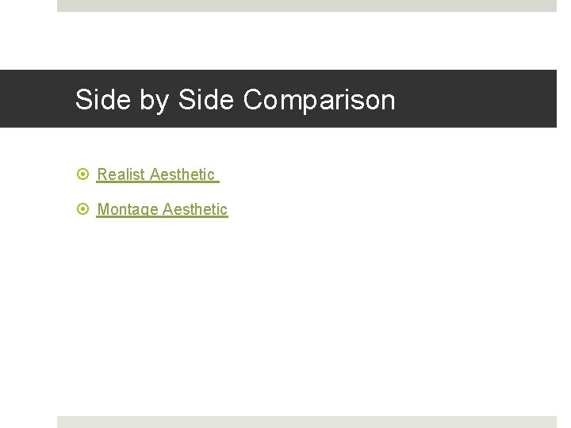This screenshot has width=571, height=428.
Task: Click the gray bar at slide top
Action: (306, 6)
